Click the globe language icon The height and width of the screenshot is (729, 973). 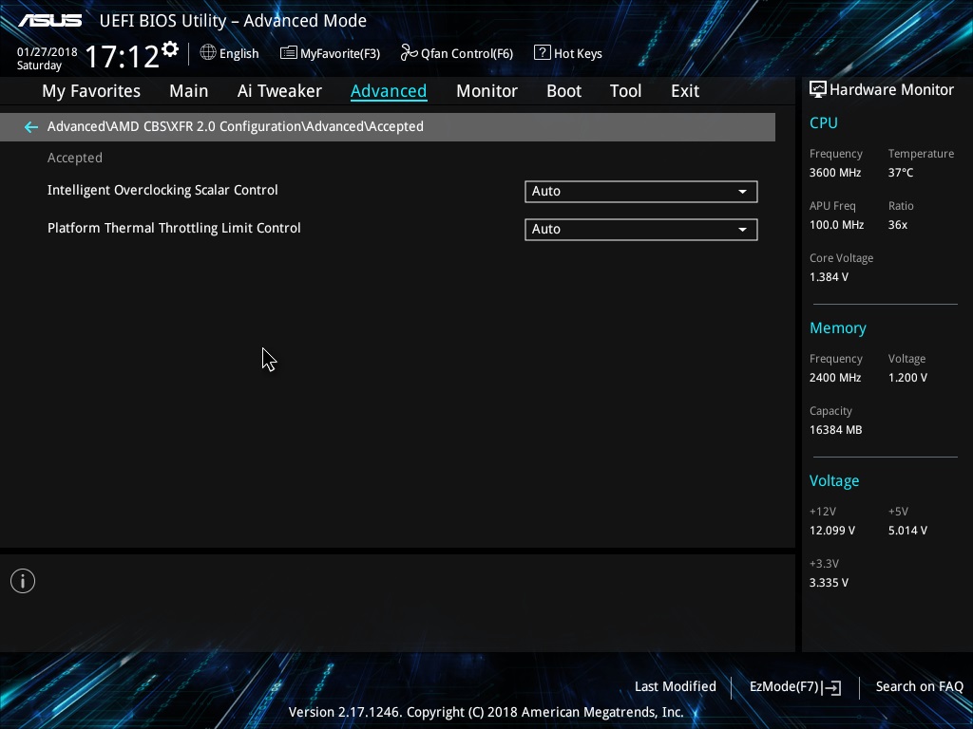point(208,53)
